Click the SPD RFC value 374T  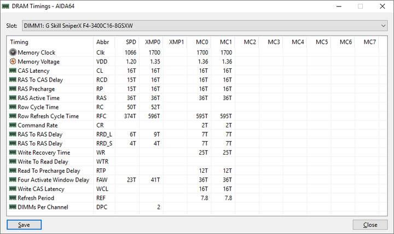130,116
